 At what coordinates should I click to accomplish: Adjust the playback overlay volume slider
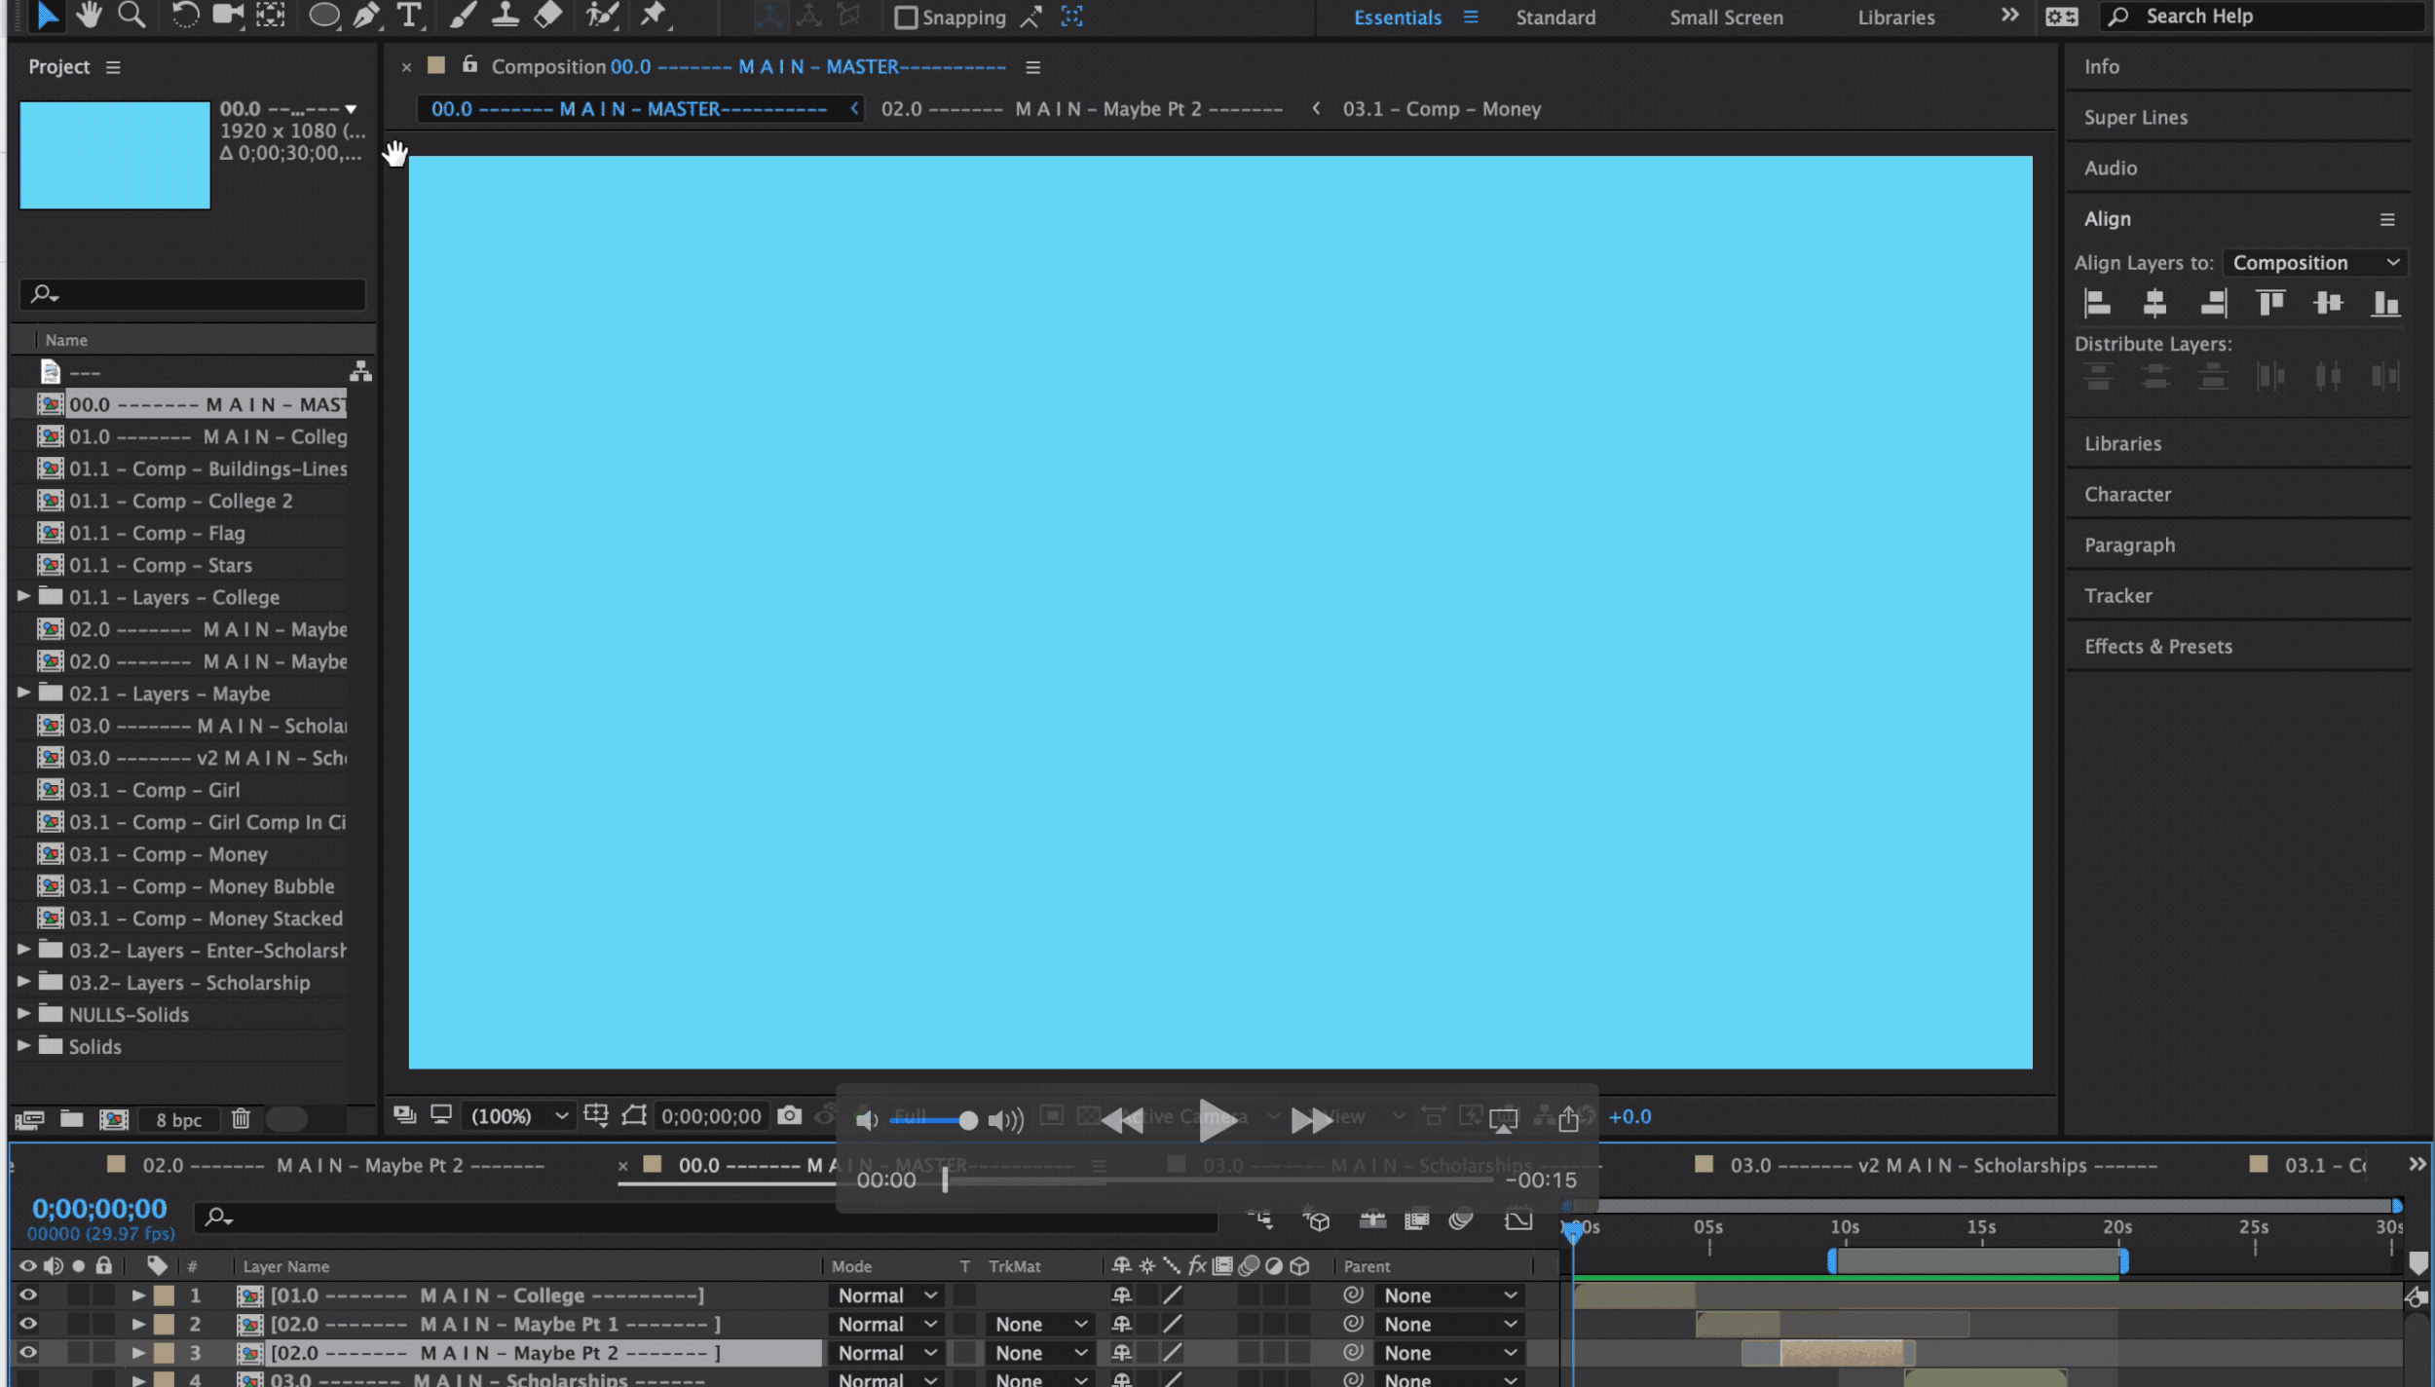[x=933, y=1120]
